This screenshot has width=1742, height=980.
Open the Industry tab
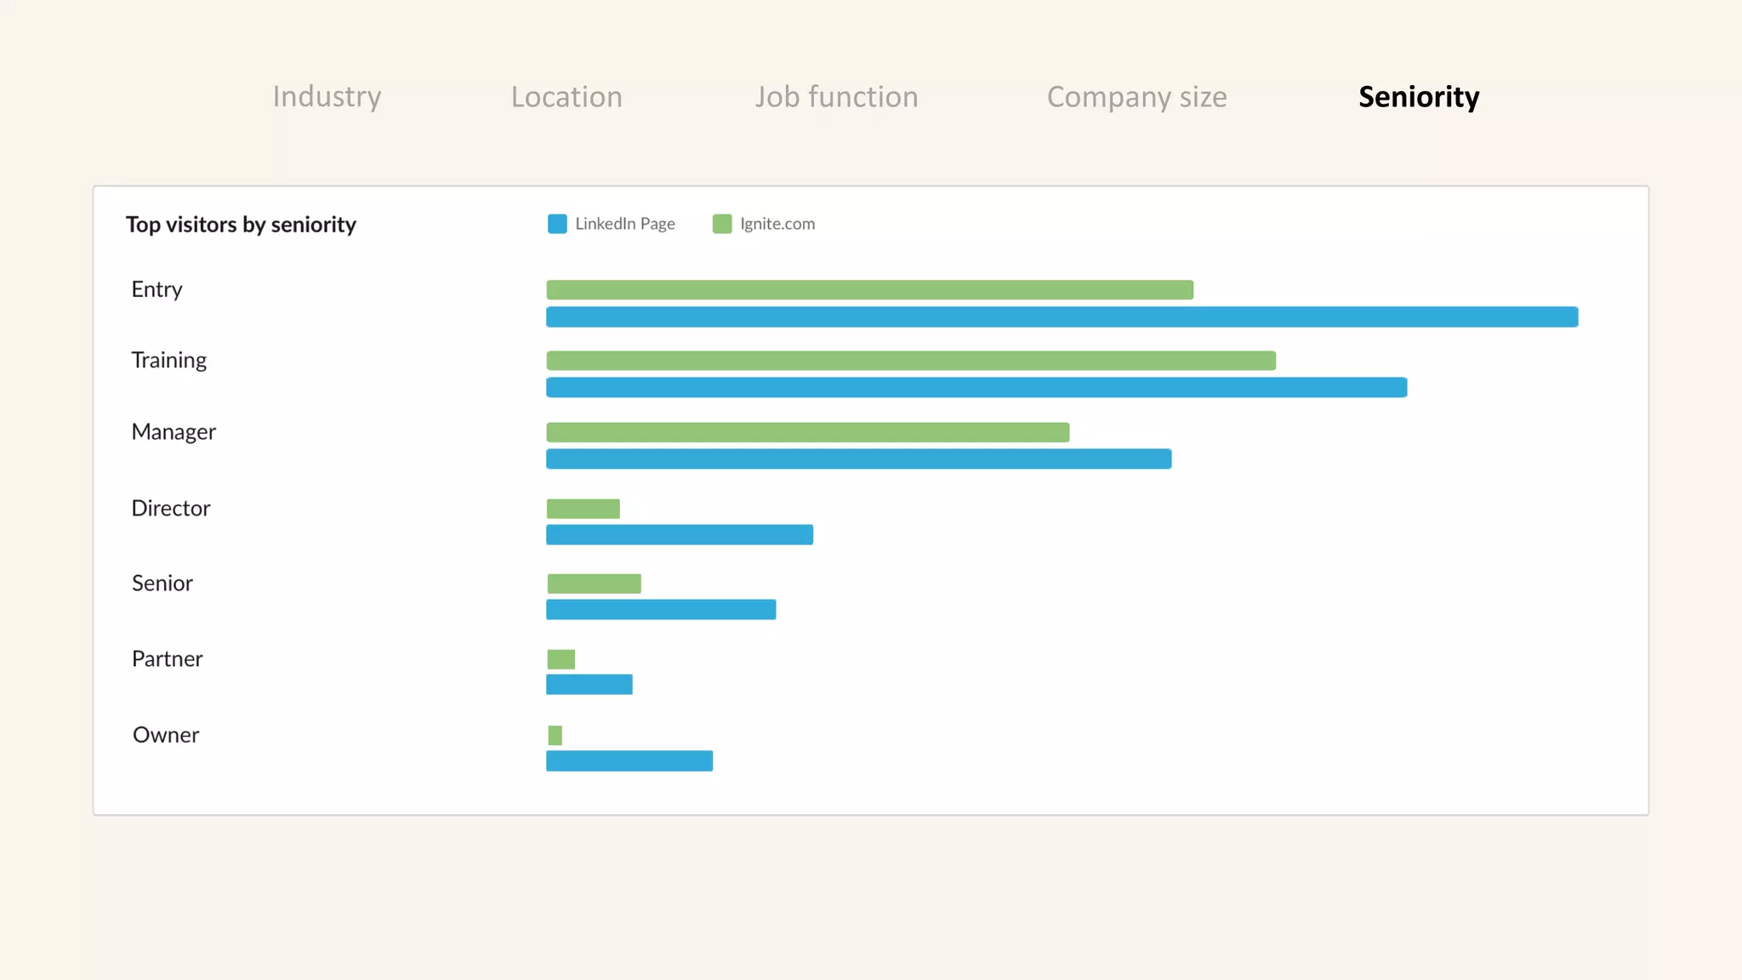point(327,97)
